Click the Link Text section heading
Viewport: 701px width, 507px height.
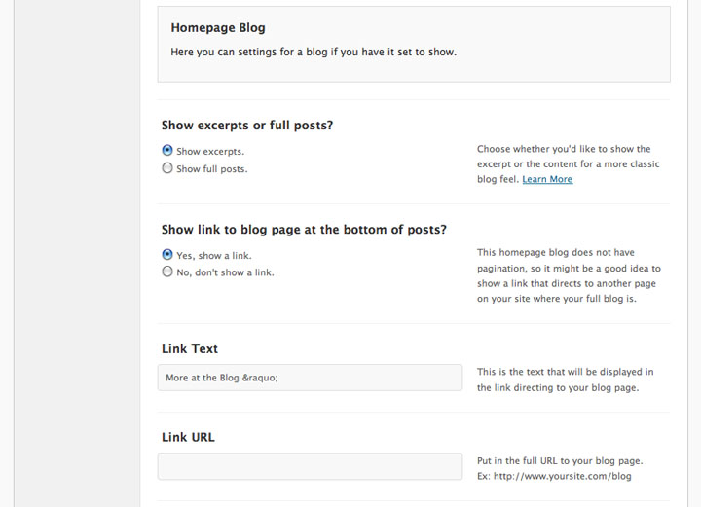190,348
